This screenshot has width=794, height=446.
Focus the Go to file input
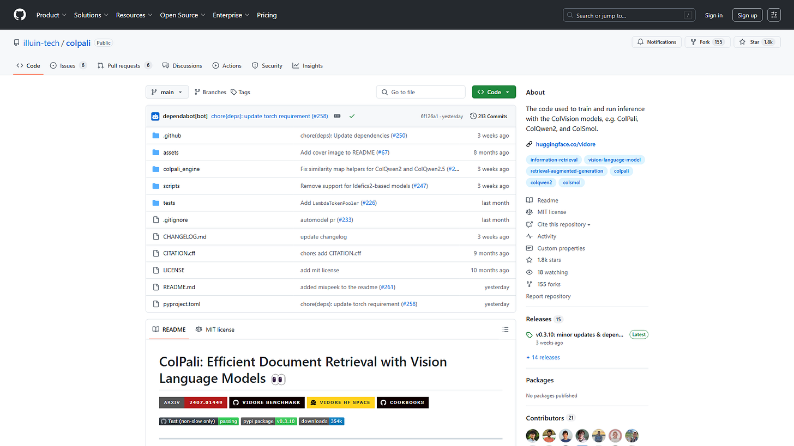[421, 92]
